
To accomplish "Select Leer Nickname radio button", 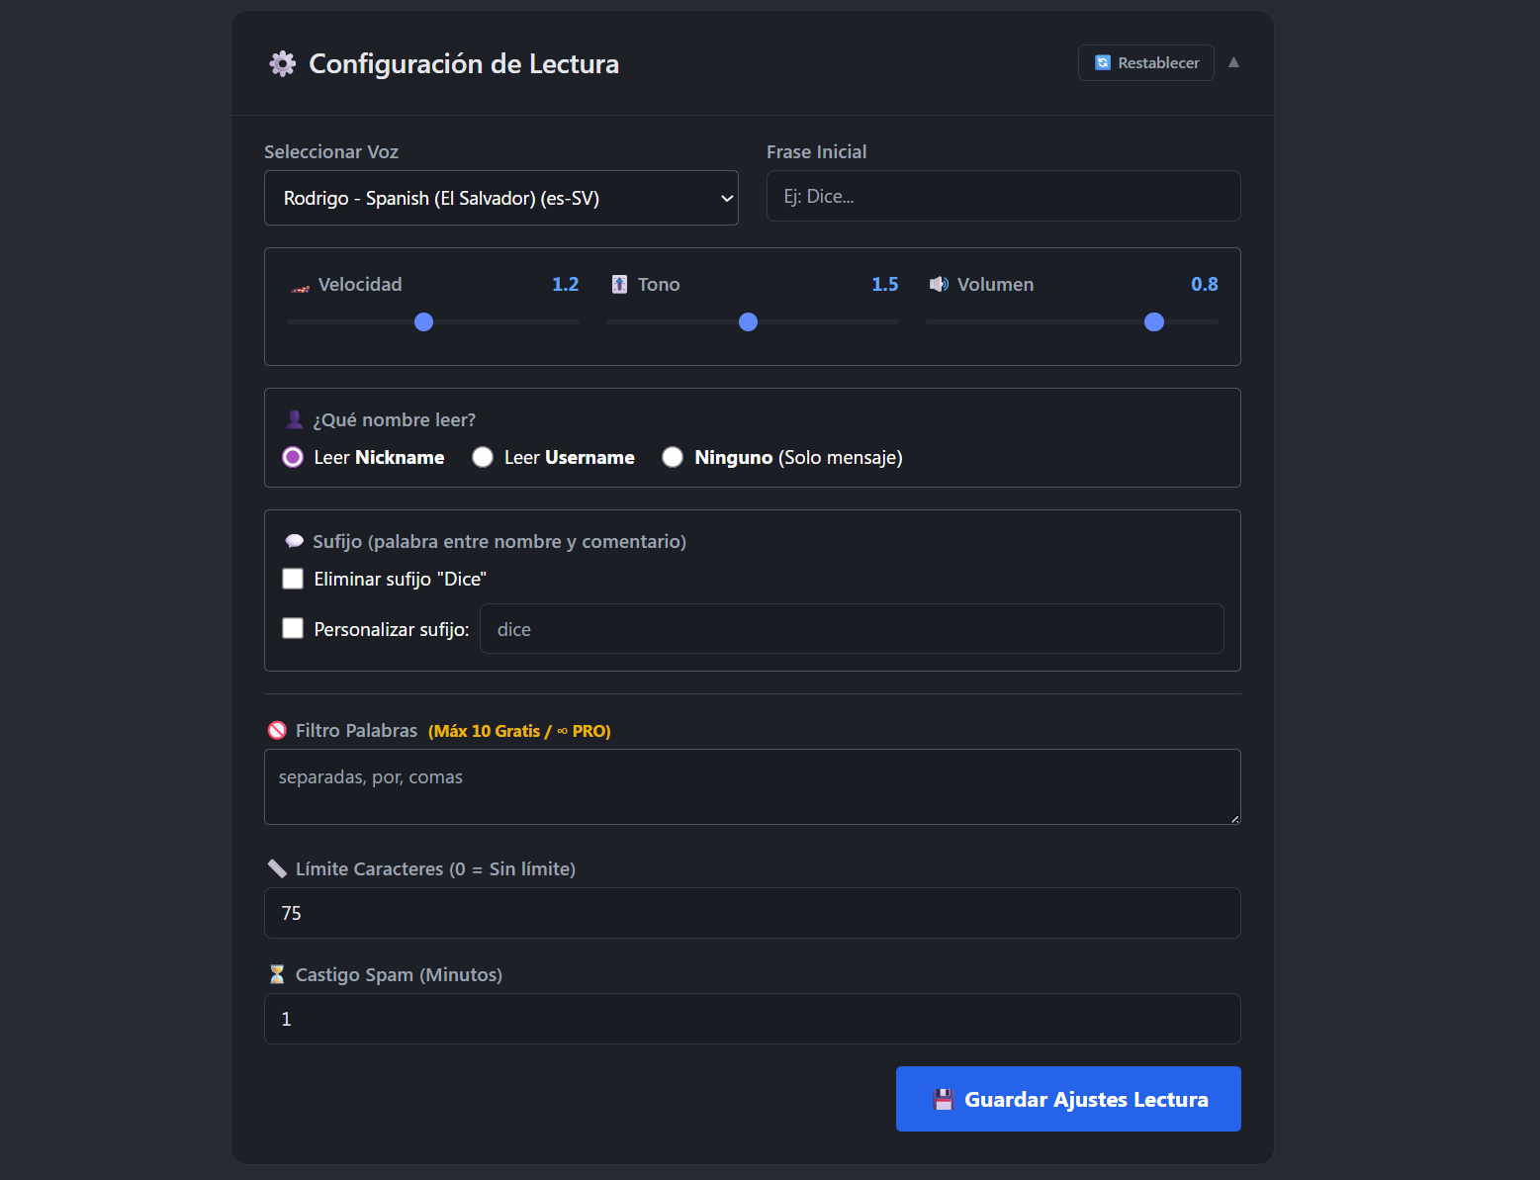I will coord(292,457).
